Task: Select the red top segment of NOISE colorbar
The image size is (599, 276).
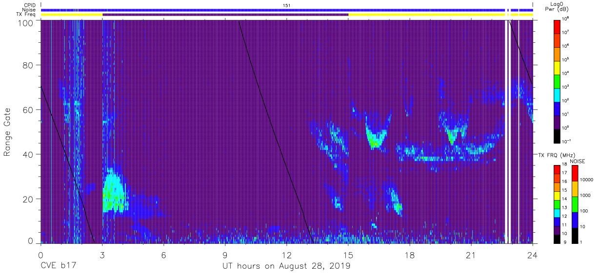Action: pos(574,173)
